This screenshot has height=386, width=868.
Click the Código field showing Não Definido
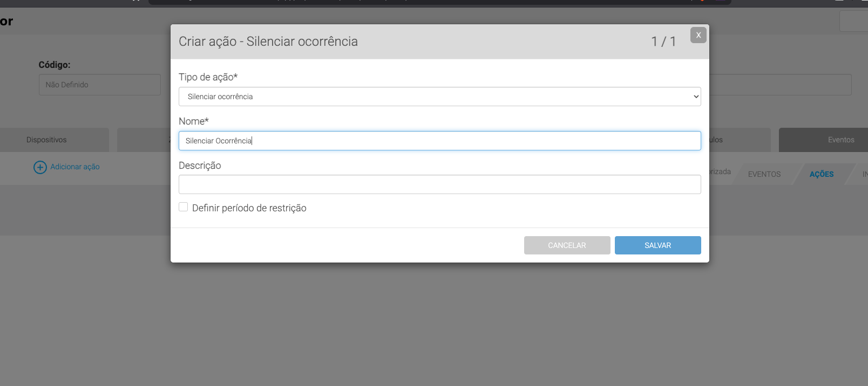100,85
